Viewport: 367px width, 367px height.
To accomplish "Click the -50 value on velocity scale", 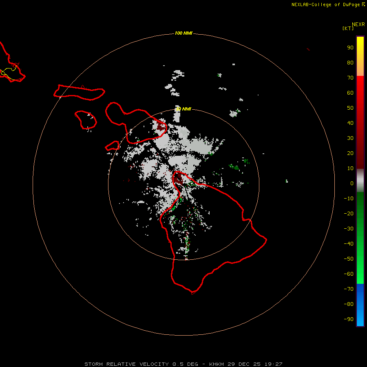I will pyautogui.click(x=349, y=259).
